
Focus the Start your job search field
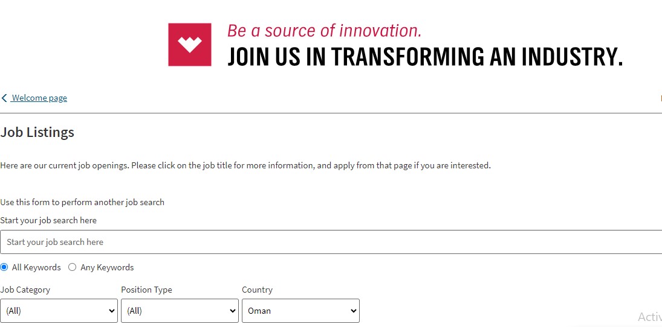pyautogui.click(x=331, y=242)
